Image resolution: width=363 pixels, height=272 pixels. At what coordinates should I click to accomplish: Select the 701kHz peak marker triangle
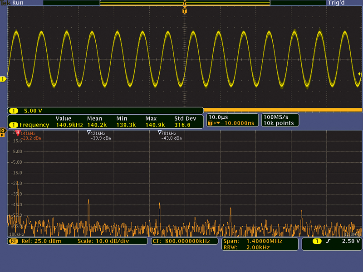click(159, 133)
